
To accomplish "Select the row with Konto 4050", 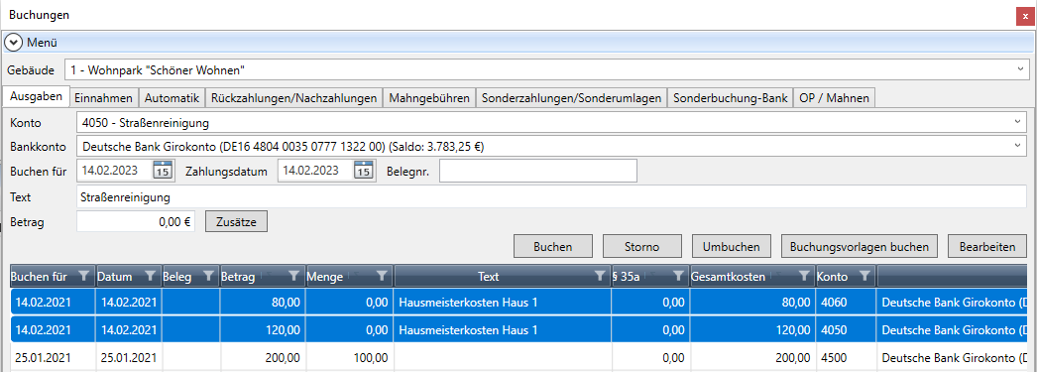I will tap(518, 329).
